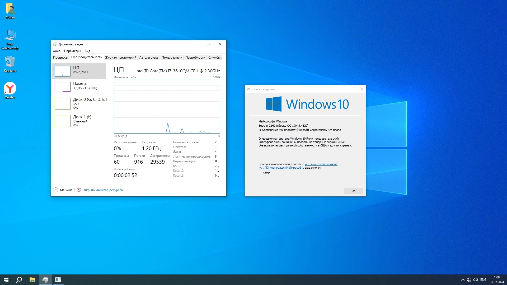Collapse Task Manager with 'Меньше' chevron
The image size is (507, 285).
click(x=56, y=190)
